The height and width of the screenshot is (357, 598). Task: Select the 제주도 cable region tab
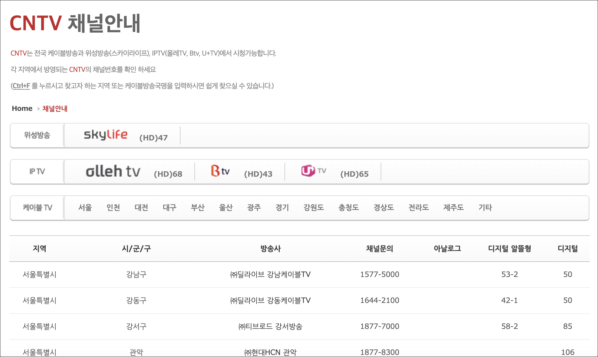click(x=453, y=207)
